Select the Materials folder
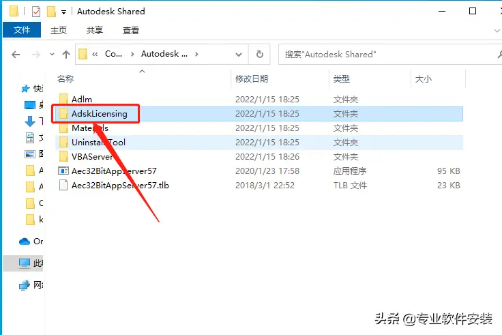Image resolution: width=502 pixels, height=335 pixels. click(259, 128)
